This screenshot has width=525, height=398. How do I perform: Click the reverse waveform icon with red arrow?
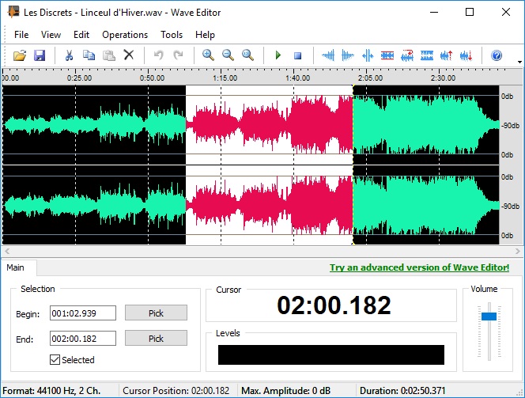pyautogui.click(x=407, y=55)
